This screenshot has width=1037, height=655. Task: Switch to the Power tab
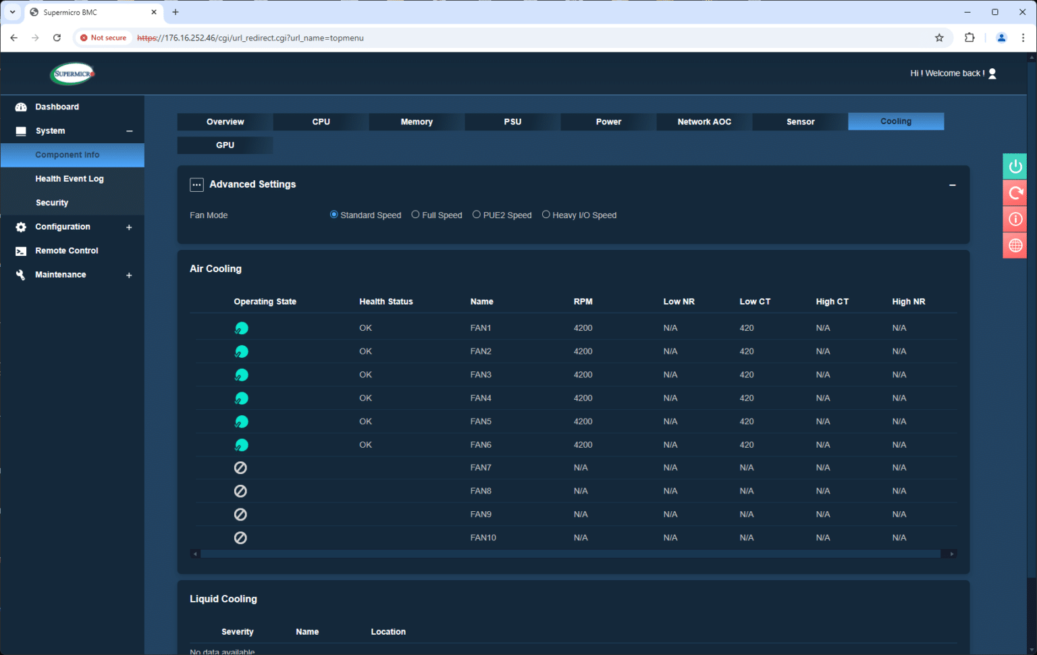click(608, 122)
